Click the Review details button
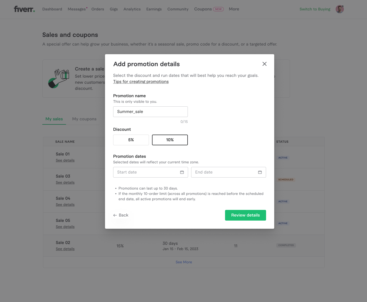The width and height of the screenshot is (367, 302). (x=245, y=215)
